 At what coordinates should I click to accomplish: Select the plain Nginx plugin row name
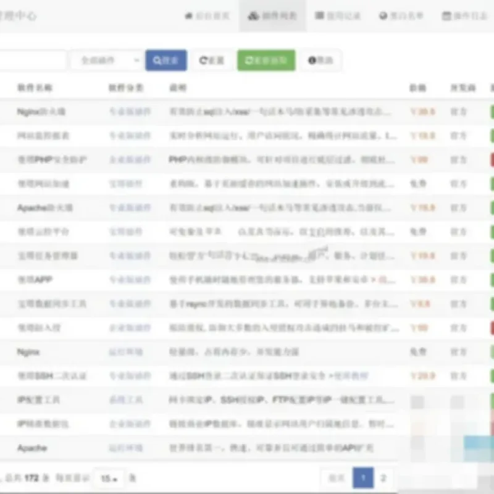(x=28, y=352)
